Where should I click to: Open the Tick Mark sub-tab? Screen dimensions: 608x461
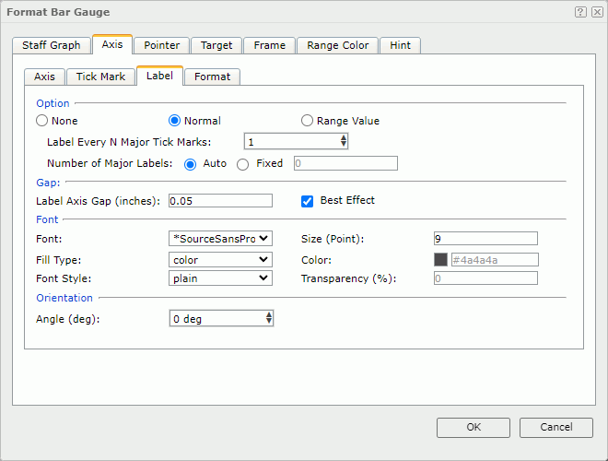100,77
